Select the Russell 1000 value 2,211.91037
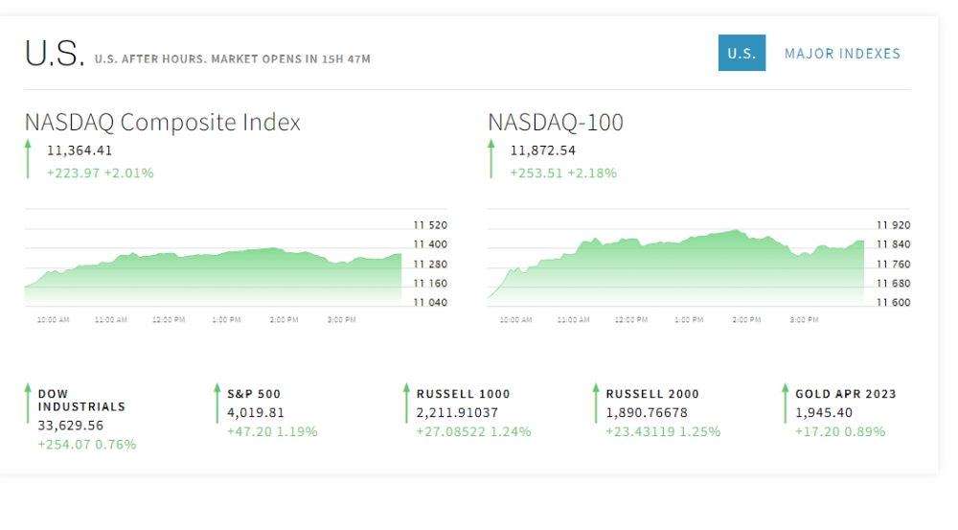 [458, 413]
